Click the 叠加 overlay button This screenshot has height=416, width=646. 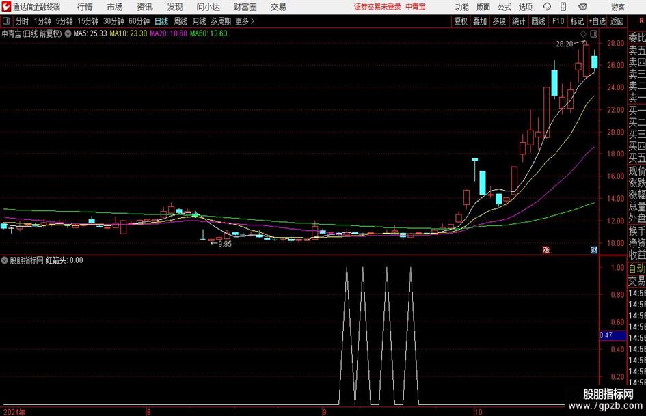480,21
